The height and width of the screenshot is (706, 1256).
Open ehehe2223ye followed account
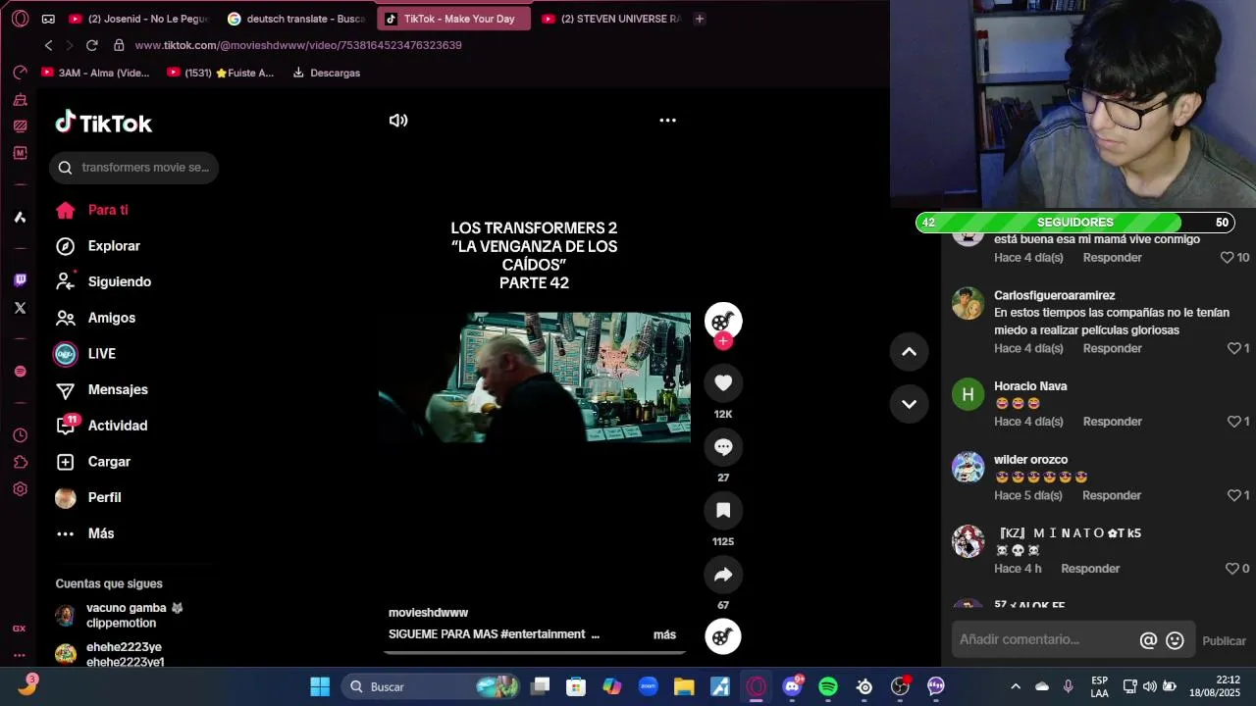(x=110, y=654)
